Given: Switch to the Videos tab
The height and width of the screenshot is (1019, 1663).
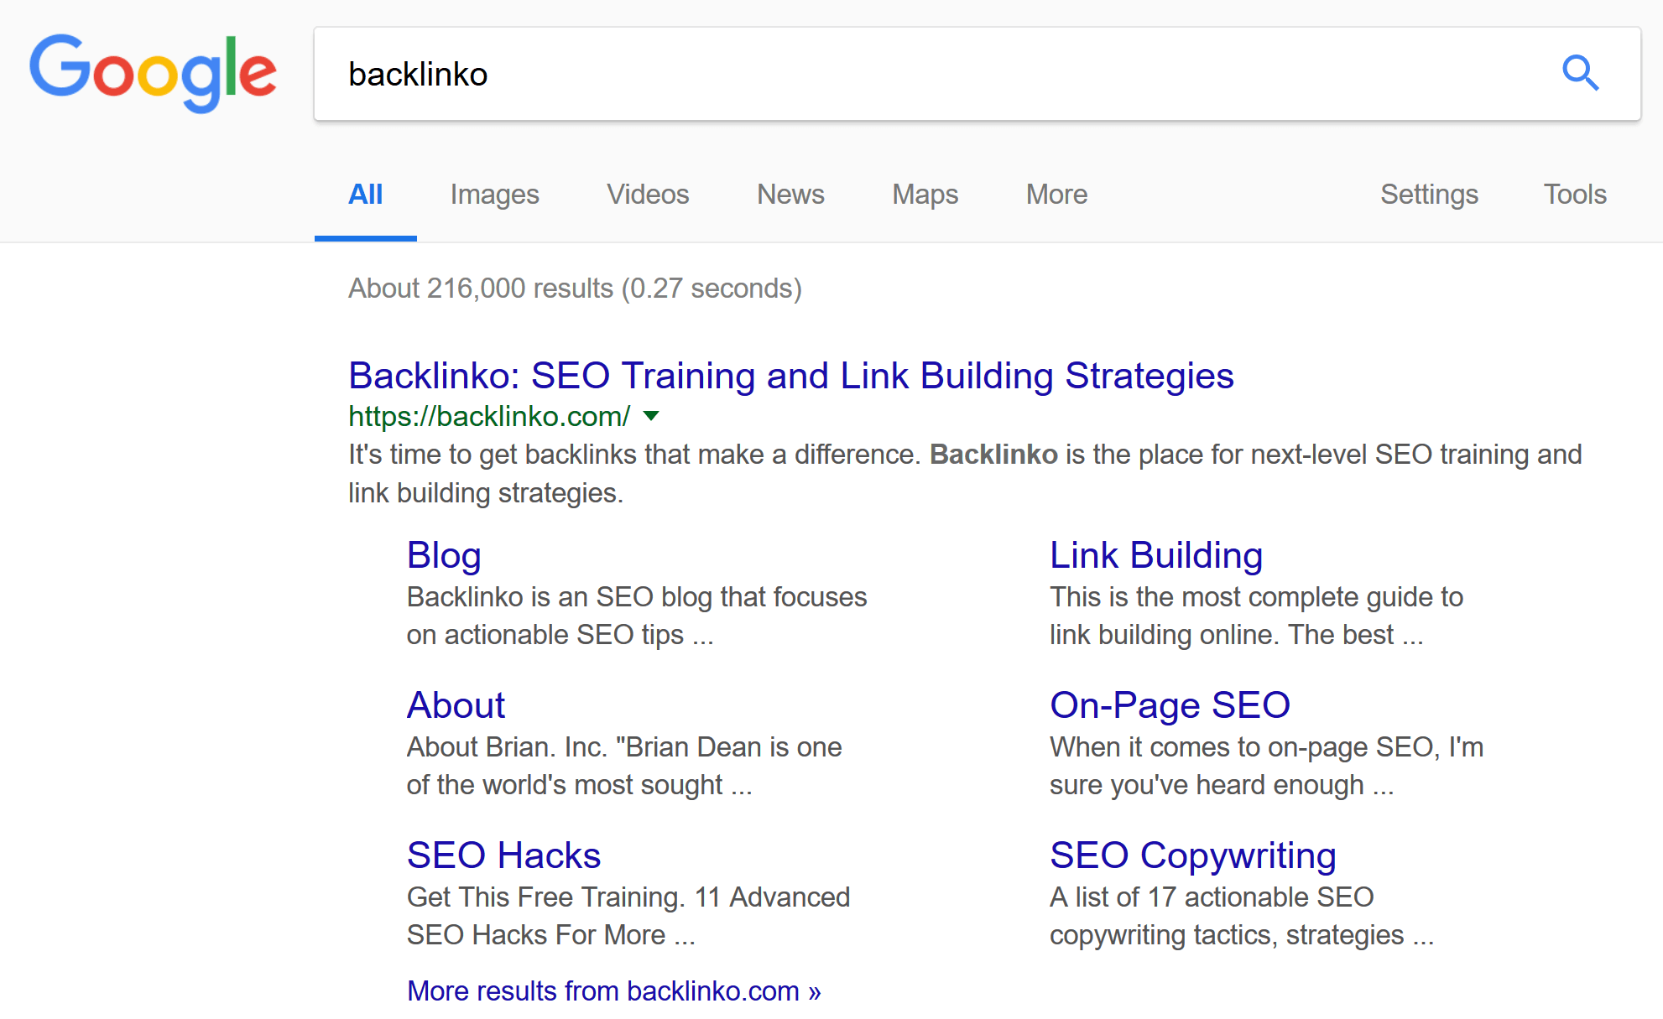Looking at the screenshot, I should 648,195.
